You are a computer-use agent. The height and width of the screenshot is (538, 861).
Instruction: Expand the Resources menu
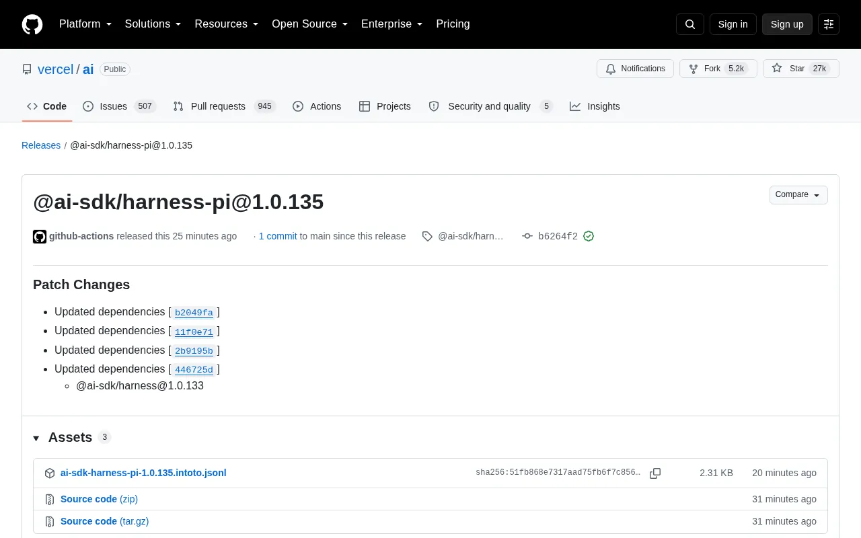click(x=227, y=24)
